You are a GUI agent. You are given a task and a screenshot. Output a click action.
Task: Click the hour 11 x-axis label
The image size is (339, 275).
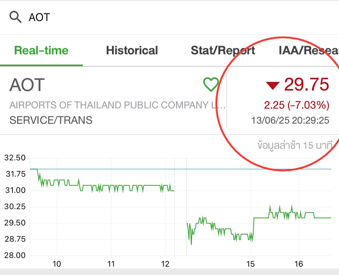tap(111, 264)
